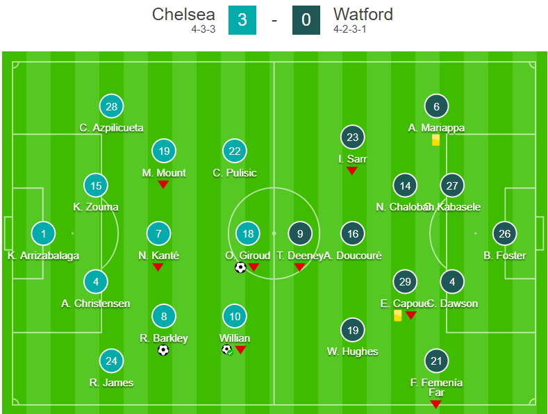548x414 pixels.
Task: Select R. James number 24 circle
Action: pyautogui.click(x=111, y=361)
